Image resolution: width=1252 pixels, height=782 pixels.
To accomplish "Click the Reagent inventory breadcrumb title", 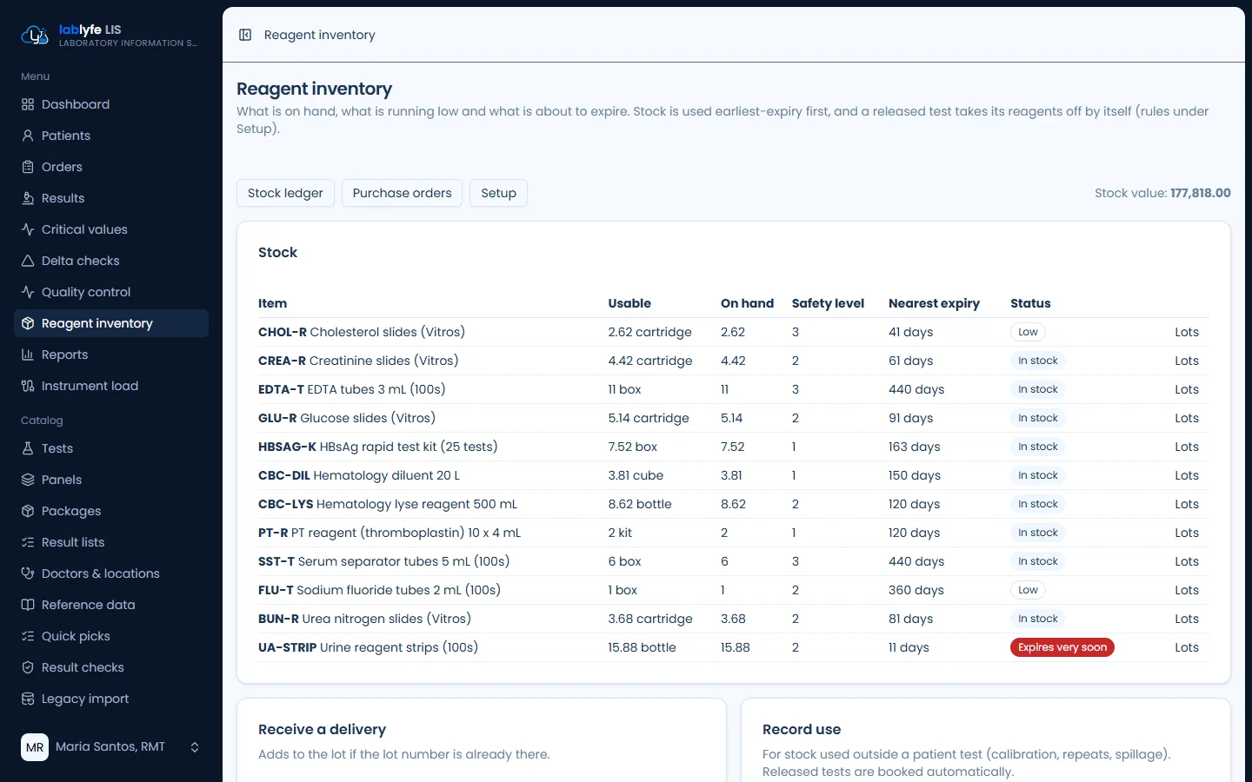I will 320,35.
